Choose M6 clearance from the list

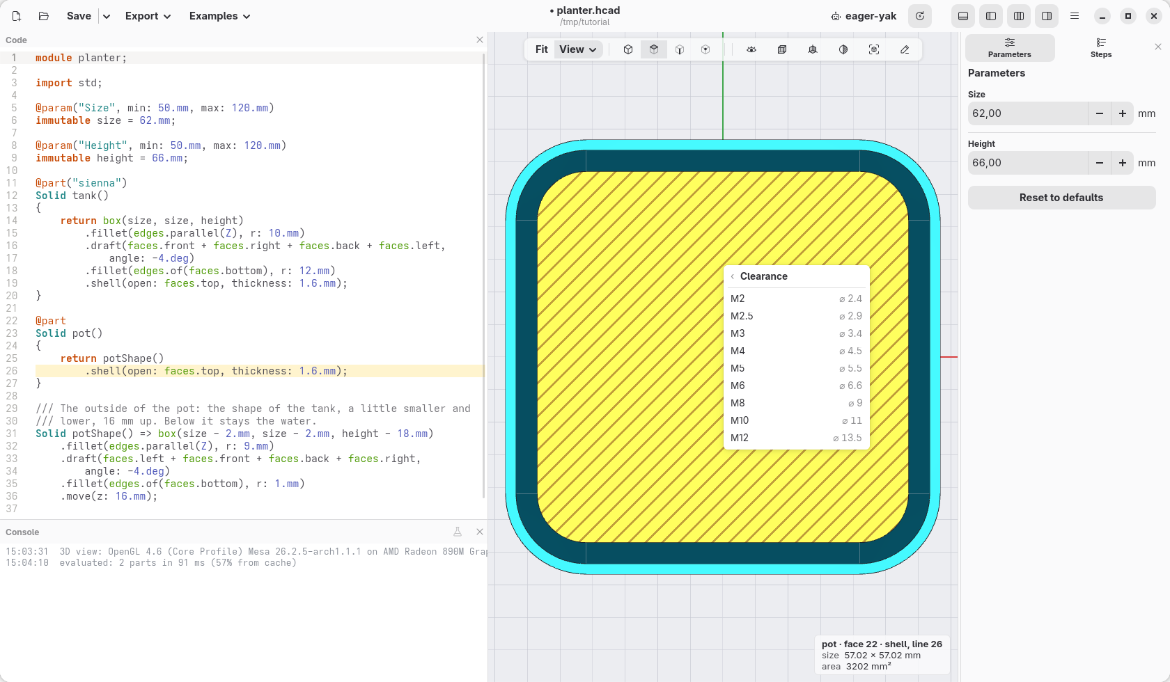click(x=797, y=386)
